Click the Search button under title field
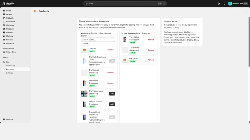 click(x=85, y=44)
